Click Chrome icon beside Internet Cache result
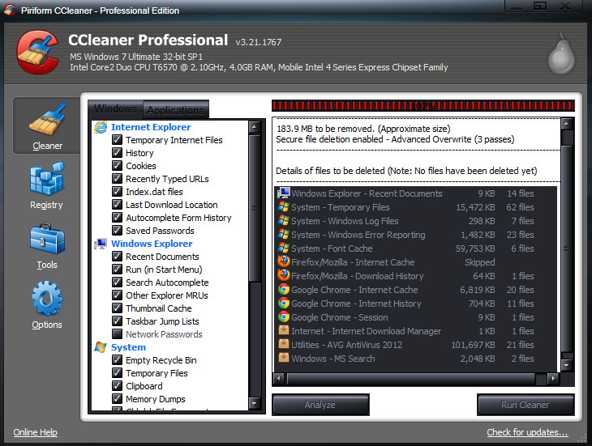The height and width of the screenshot is (446, 592). click(x=284, y=289)
